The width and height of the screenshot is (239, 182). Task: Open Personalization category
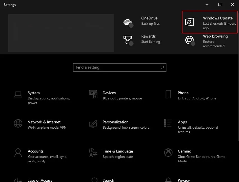[x=116, y=122]
